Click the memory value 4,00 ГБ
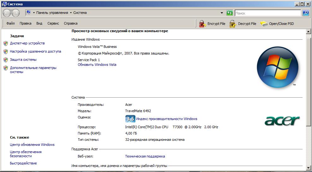312x172 pixels. (x=131, y=133)
